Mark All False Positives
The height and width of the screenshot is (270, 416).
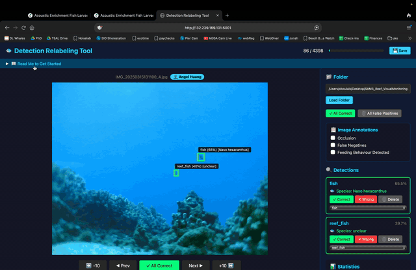click(380, 113)
